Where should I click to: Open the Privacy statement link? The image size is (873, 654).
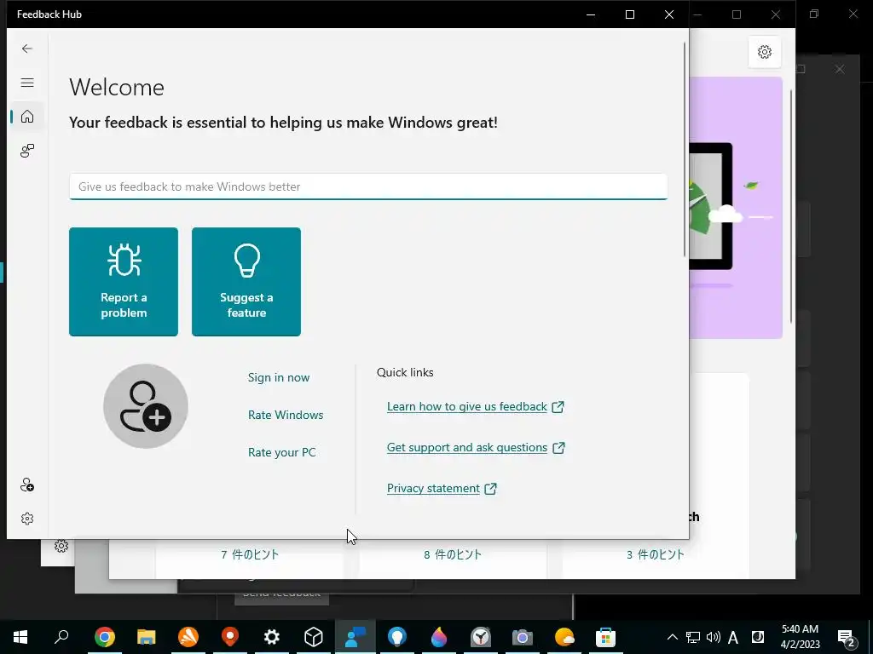pyautogui.click(x=442, y=488)
